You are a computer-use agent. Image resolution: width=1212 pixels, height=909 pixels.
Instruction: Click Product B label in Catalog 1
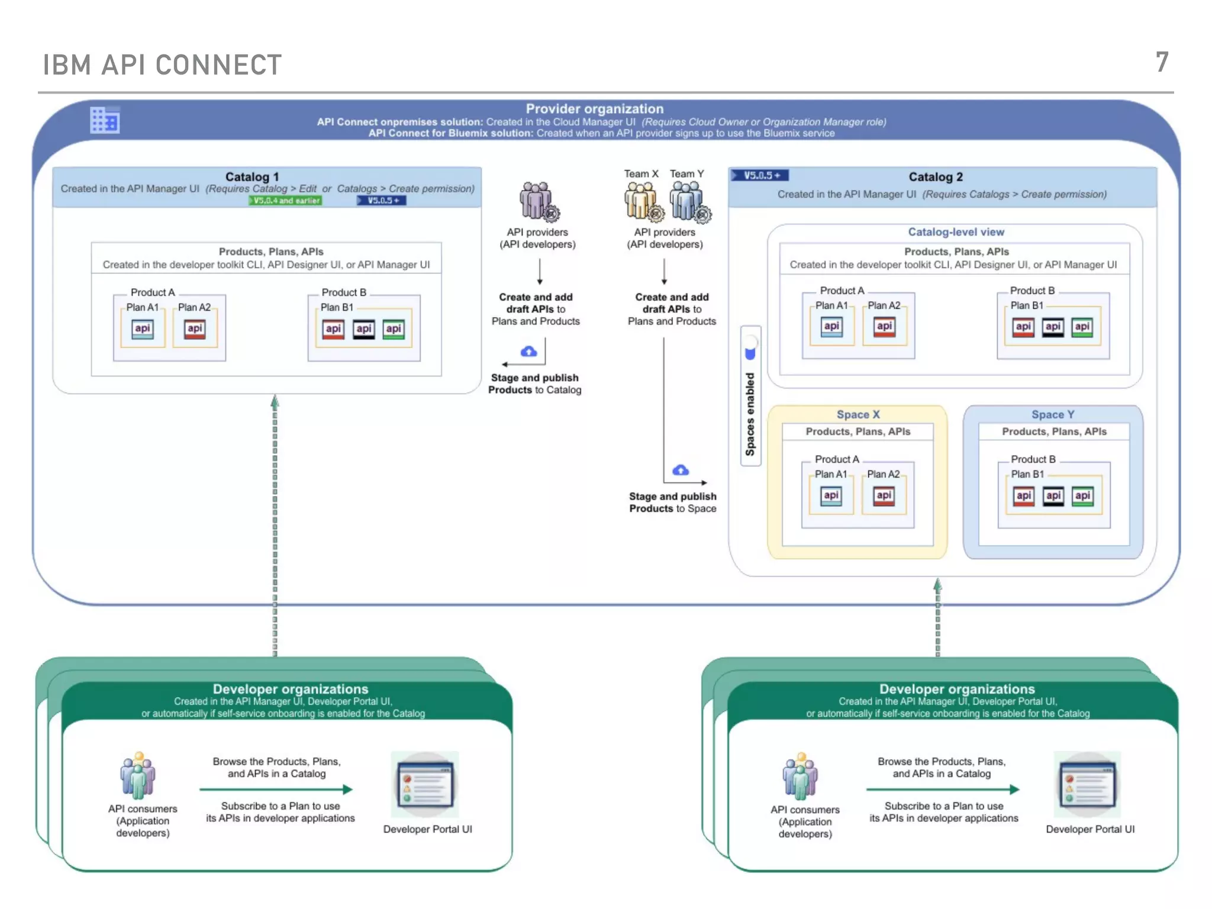pos(344,292)
